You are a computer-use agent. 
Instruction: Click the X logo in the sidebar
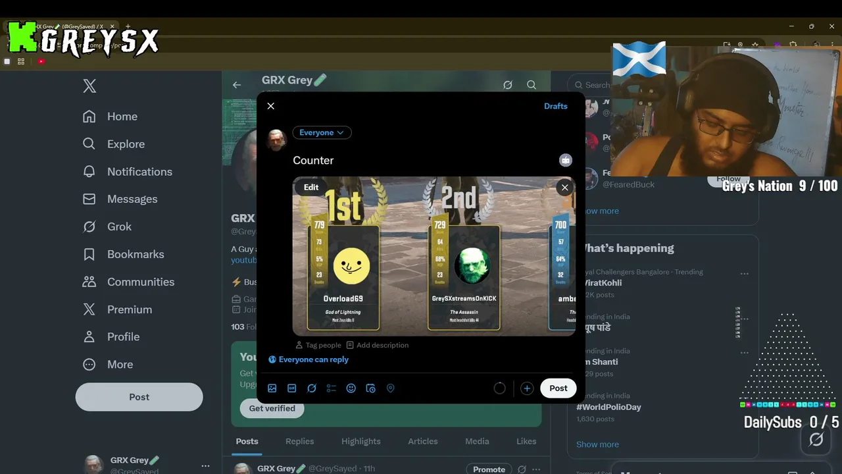click(x=89, y=86)
